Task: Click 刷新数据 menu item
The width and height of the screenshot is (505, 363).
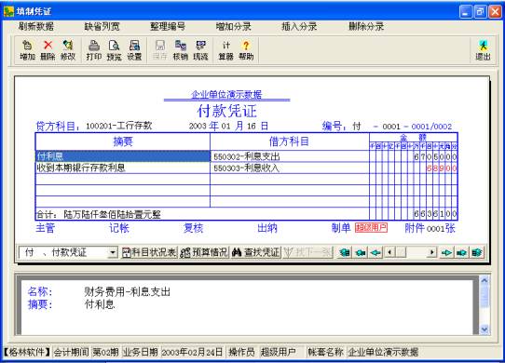Action: click(36, 26)
